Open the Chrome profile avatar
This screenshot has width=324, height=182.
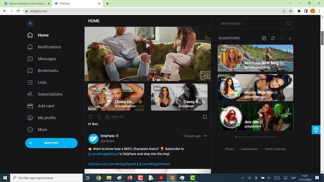(313, 11)
